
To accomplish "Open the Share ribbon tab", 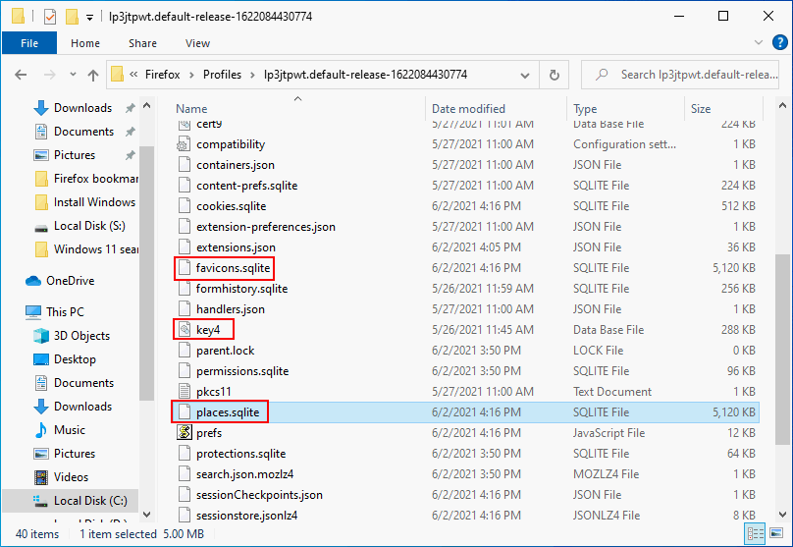I will click(x=142, y=43).
